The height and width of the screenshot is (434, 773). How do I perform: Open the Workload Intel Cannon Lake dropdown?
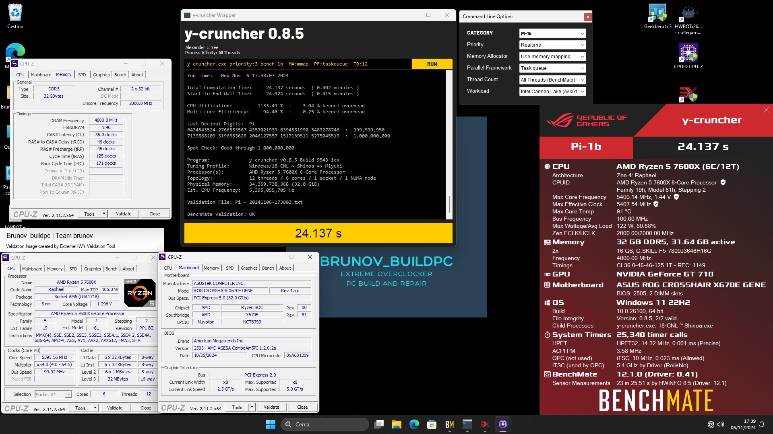(552, 92)
